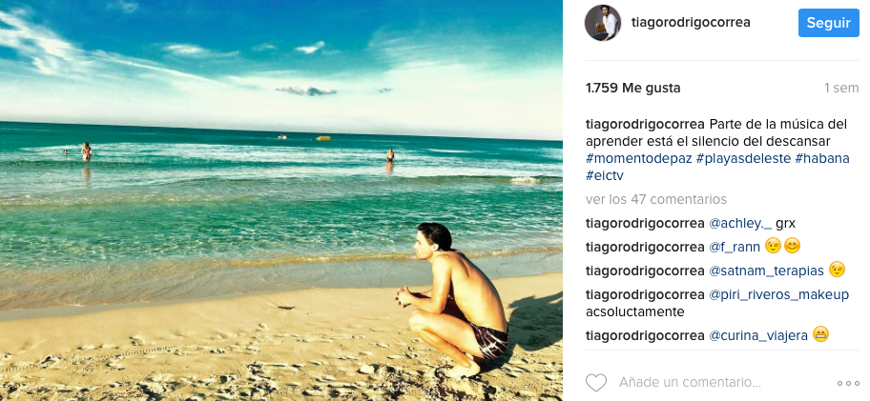Select the #habana hashtag
Image resolution: width=870 pixels, height=401 pixels.
[x=821, y=158]
